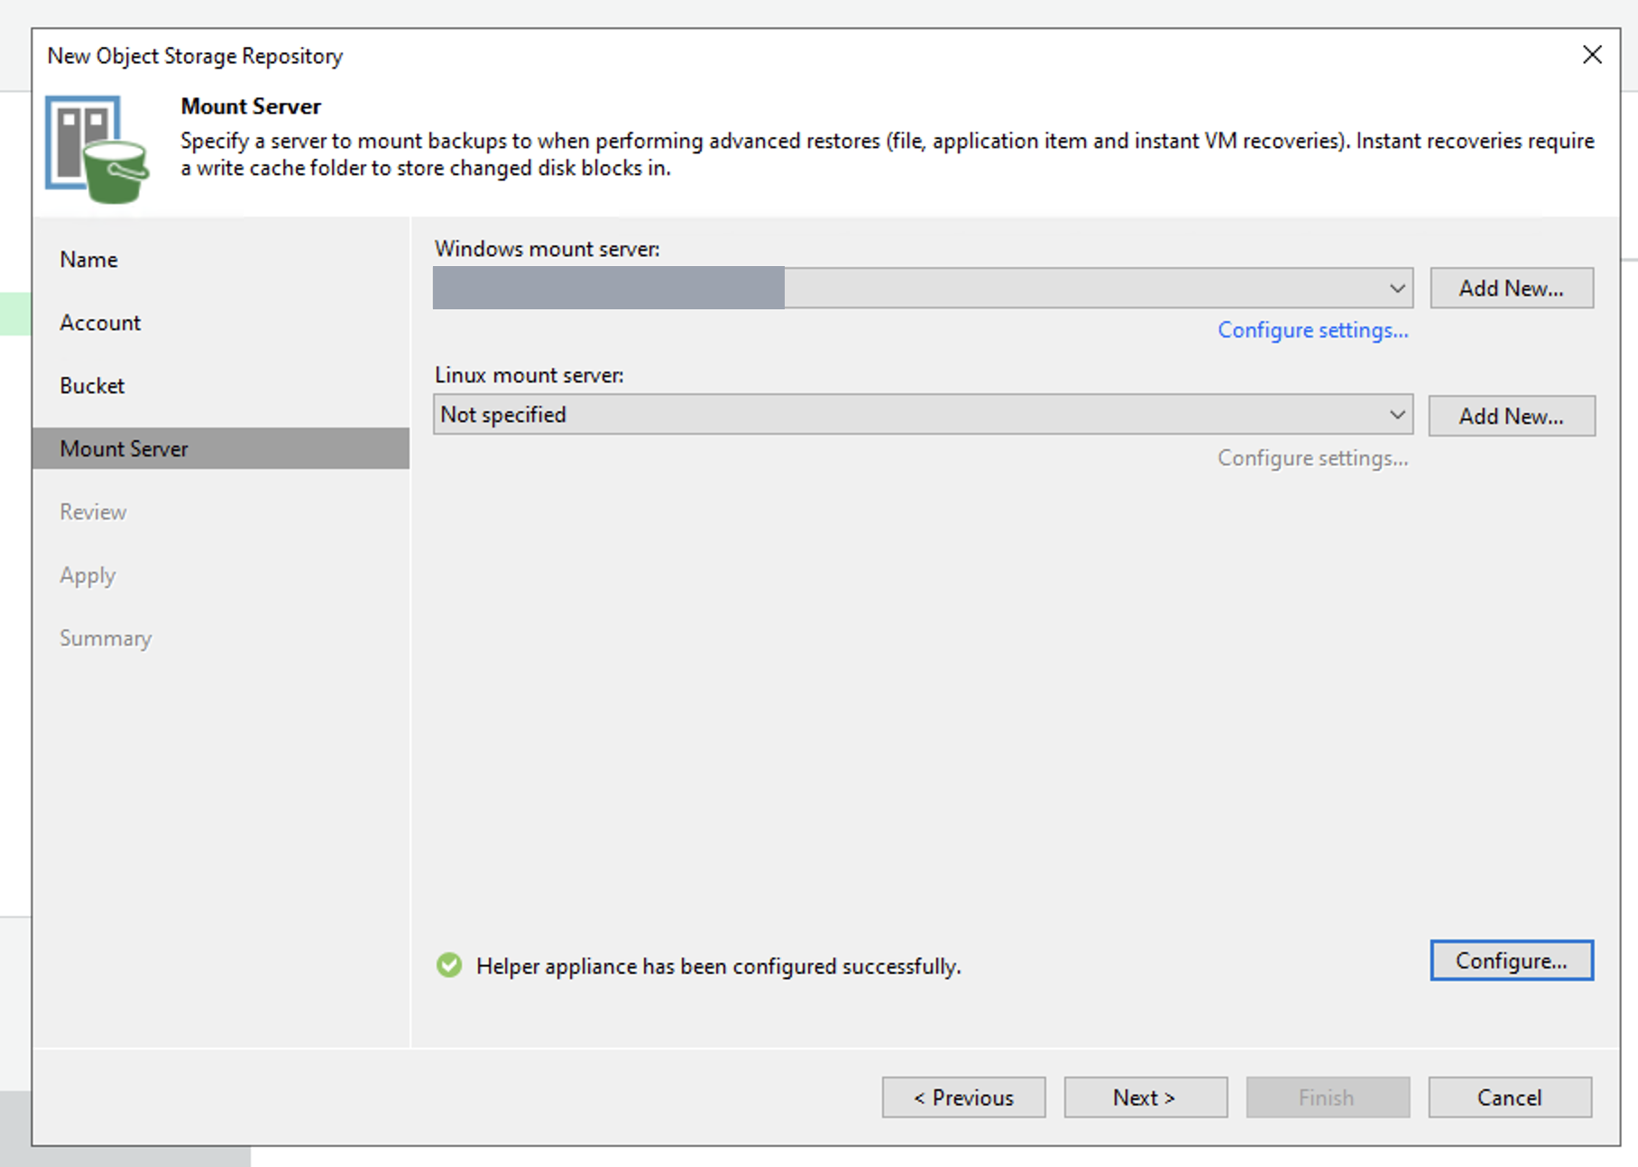The height and width of the screenshot is (1167, 1638).
Task: Go to the Bucket wizard step
Action: tap(92, 386)
